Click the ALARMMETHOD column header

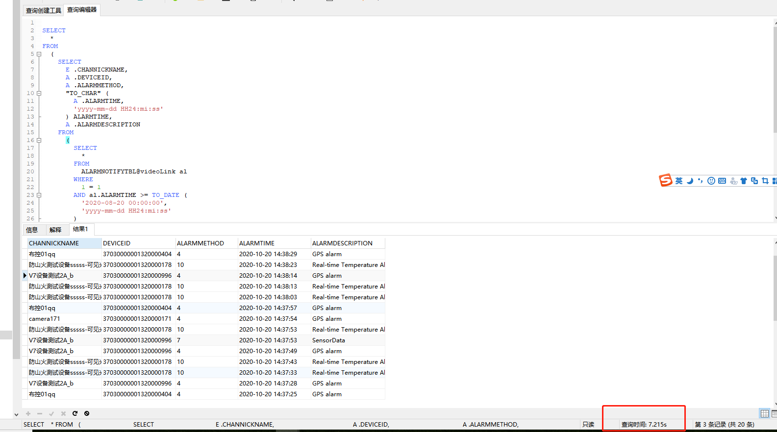pos(207,243)
